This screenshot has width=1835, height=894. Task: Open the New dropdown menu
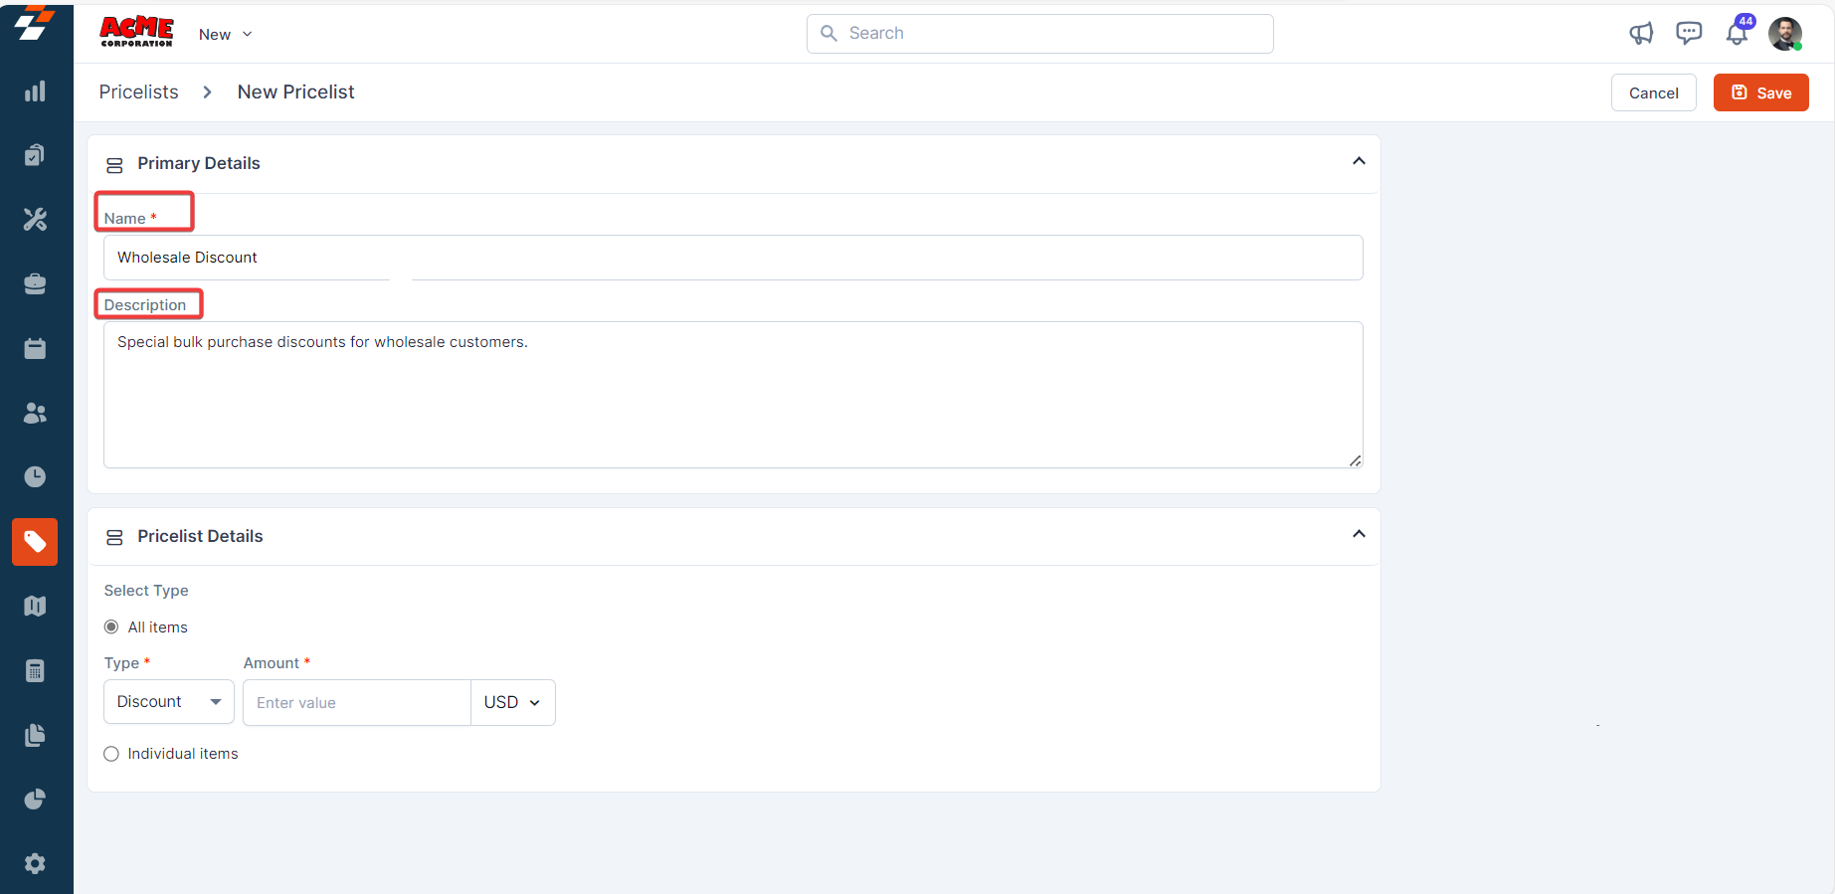(226, 35)
